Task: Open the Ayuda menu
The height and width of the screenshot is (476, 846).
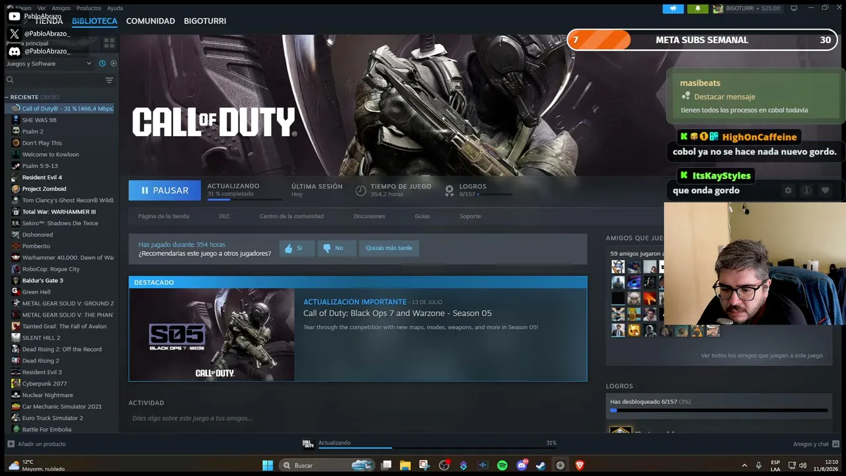Action: 115,8
